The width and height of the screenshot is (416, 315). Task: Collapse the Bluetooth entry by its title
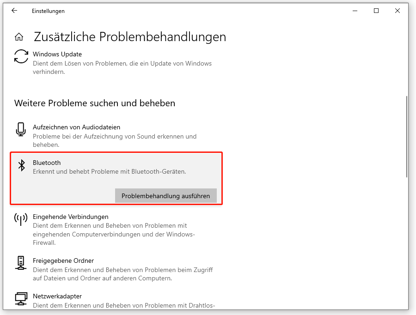pyautogui.click(x=47, y=163)
